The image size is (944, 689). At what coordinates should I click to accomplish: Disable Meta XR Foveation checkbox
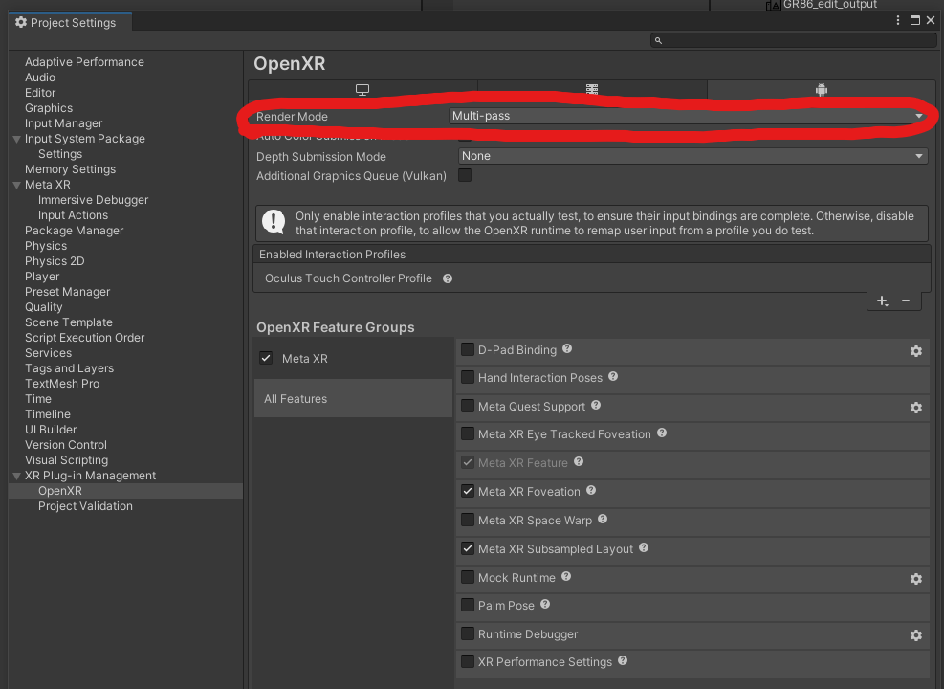[467, 491]
